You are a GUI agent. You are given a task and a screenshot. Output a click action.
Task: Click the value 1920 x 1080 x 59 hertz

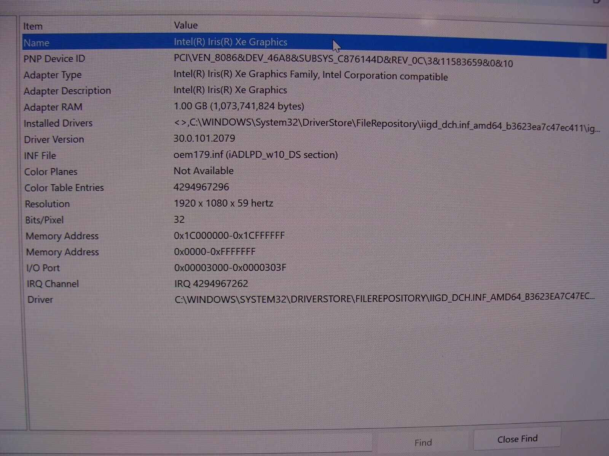click(223, 203)
